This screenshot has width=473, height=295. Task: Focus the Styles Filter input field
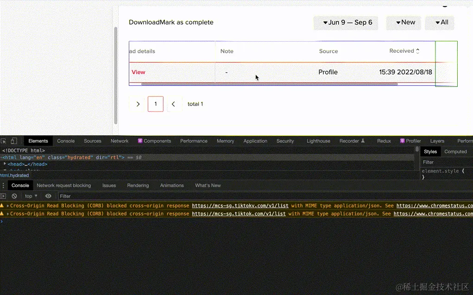click(447, 162)
